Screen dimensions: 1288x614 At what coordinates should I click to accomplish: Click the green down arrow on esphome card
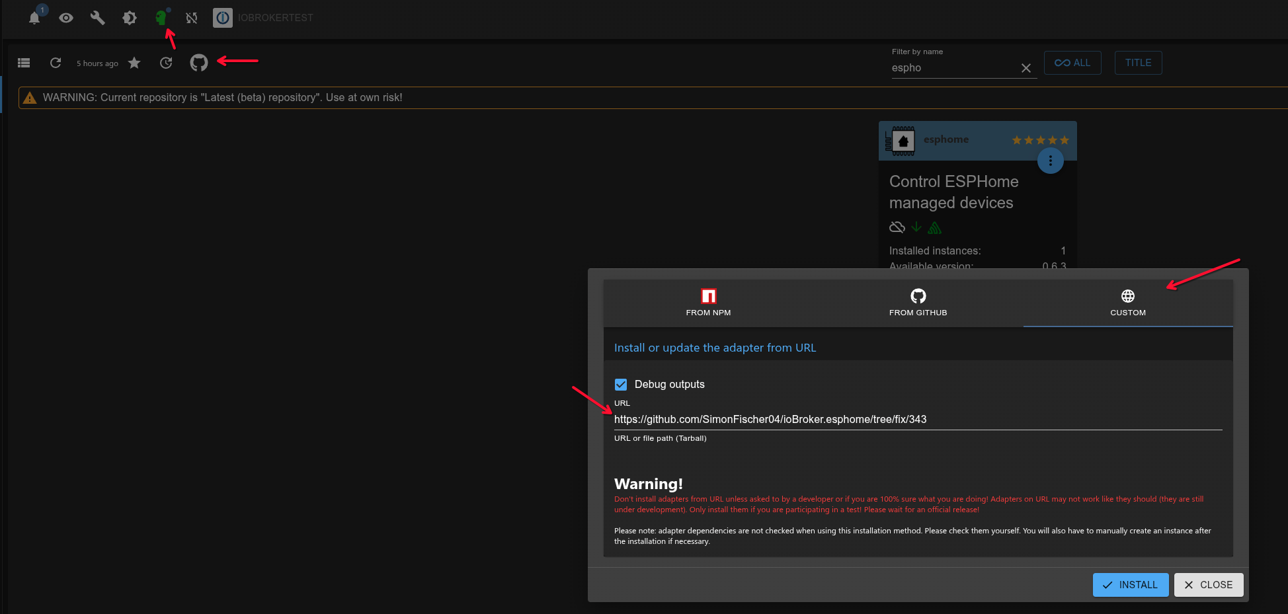point(916,227)
